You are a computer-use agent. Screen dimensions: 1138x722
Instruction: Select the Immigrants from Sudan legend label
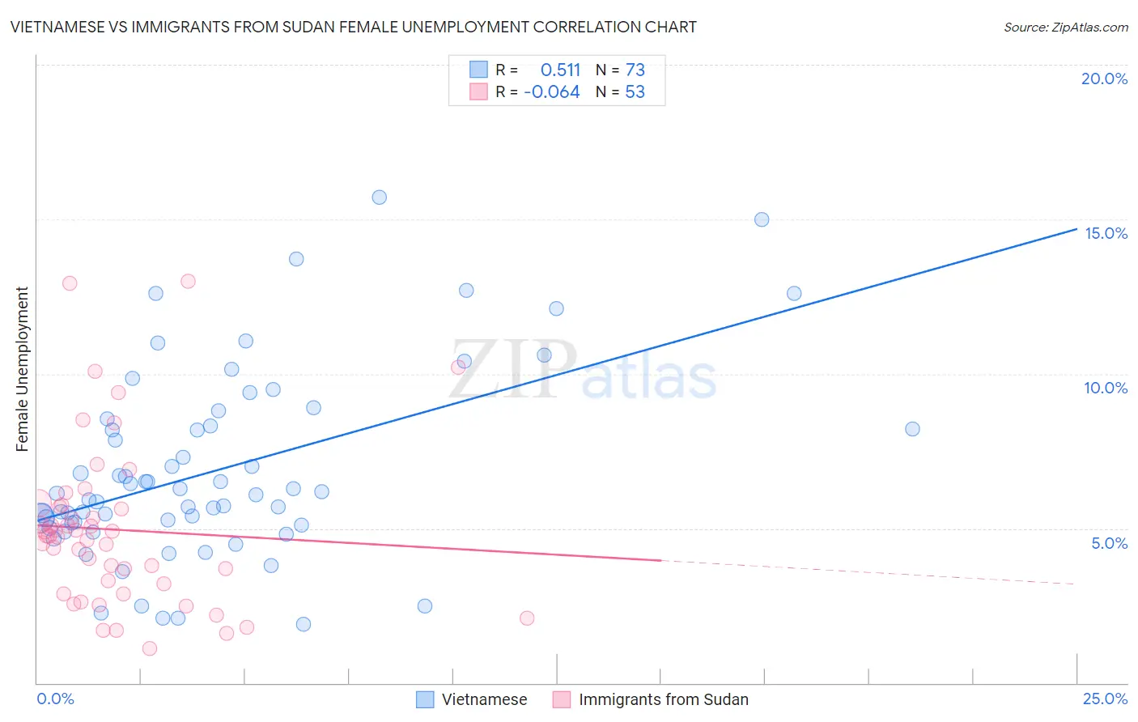(x=664, y=699)
